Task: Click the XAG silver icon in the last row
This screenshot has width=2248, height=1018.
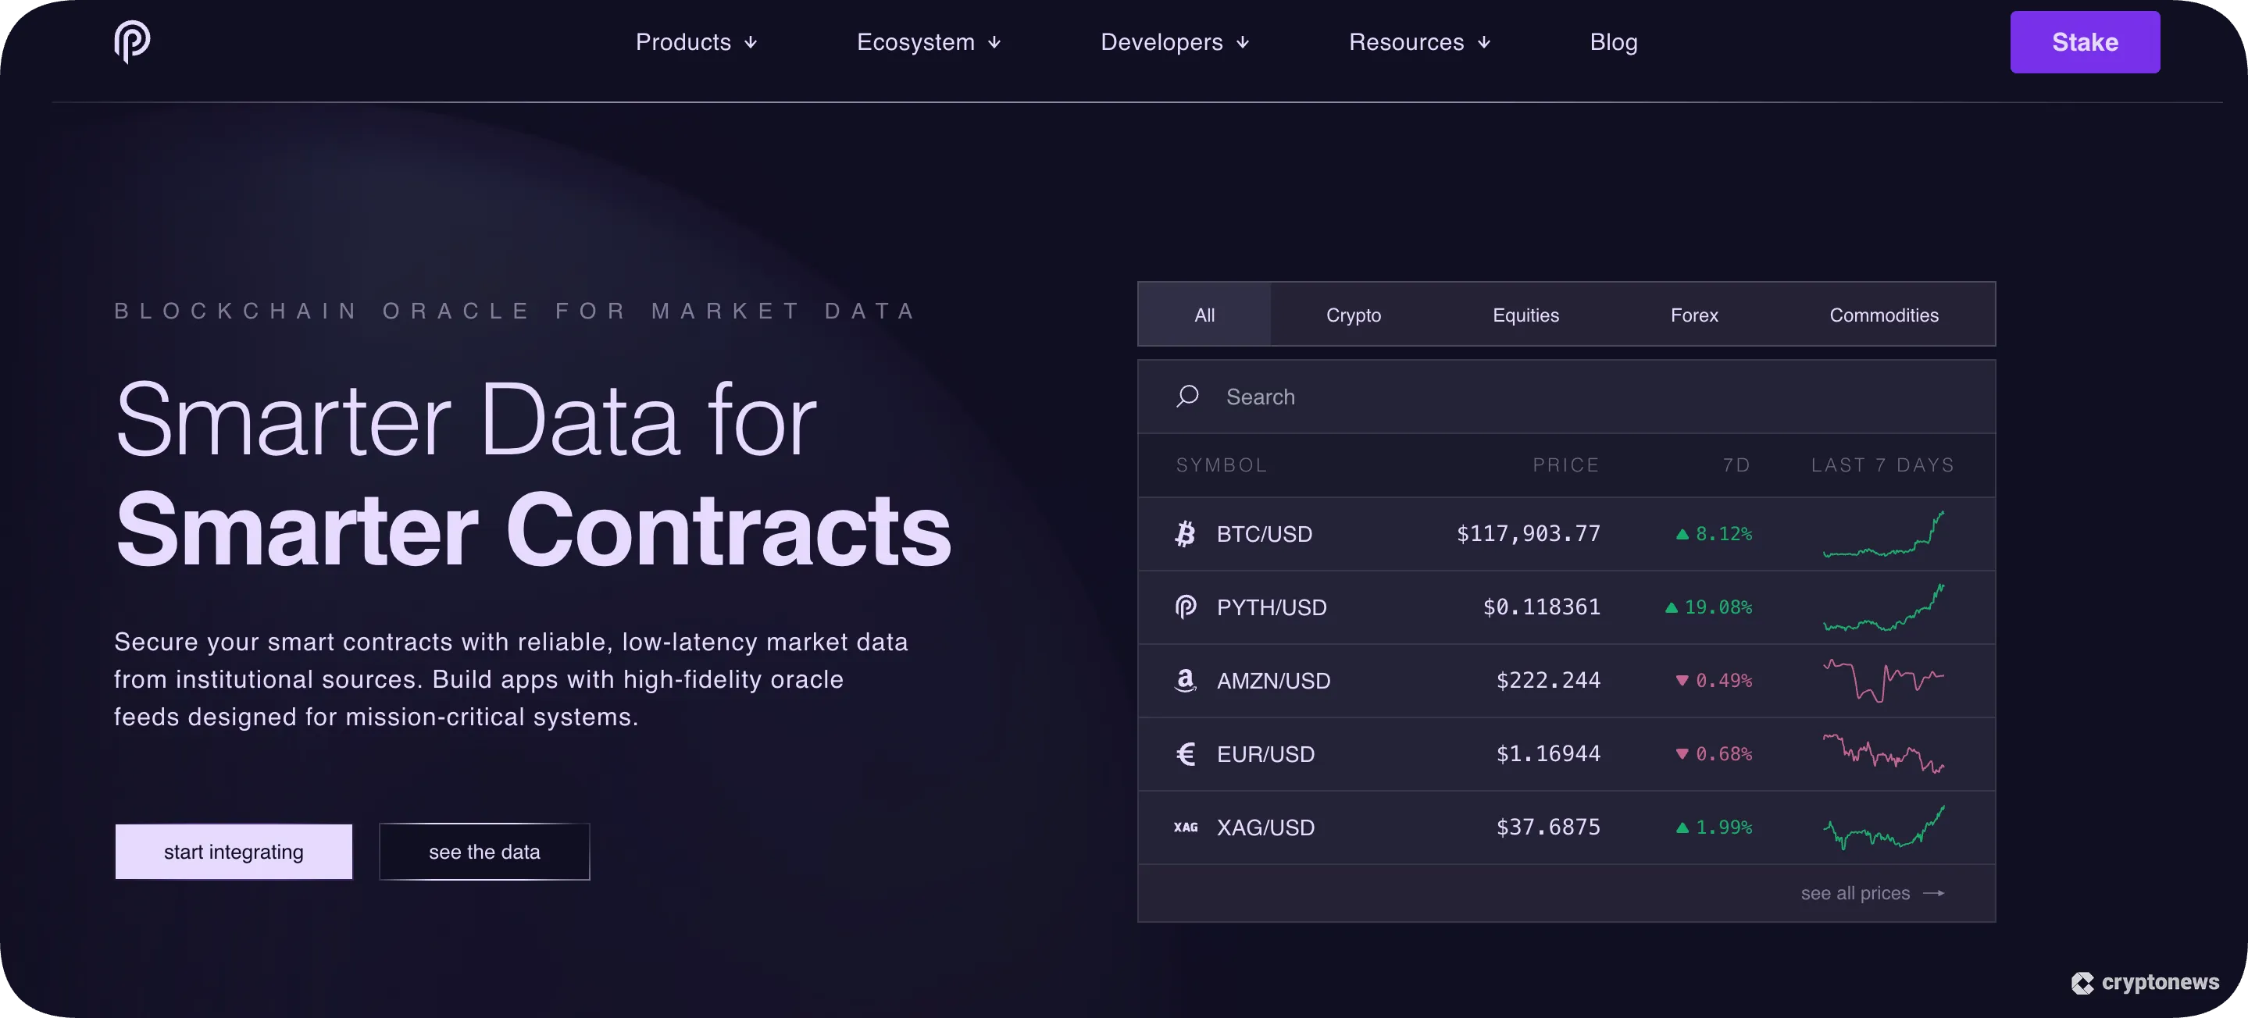Action: [x=1185, y=827]
